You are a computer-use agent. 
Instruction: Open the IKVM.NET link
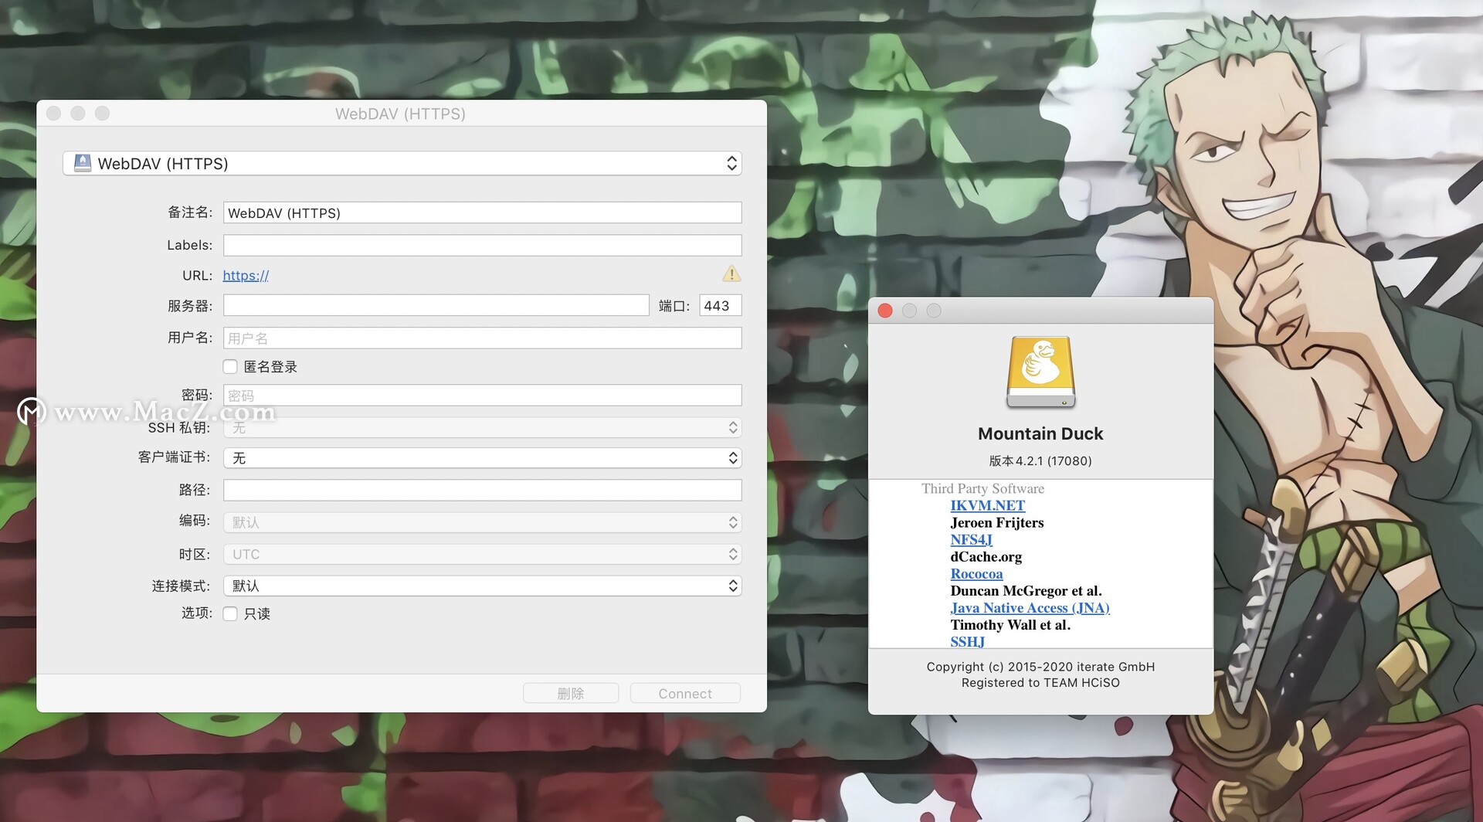coord(988,505)
